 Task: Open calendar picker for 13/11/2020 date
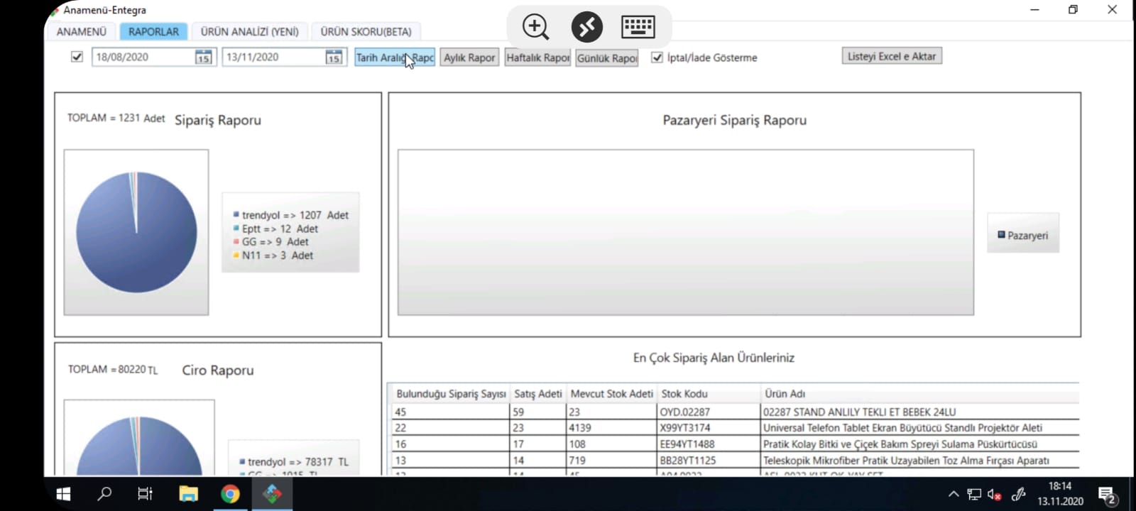tap(334, 57)
